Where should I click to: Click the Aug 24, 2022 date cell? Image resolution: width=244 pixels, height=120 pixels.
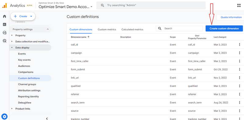[221, 102]
